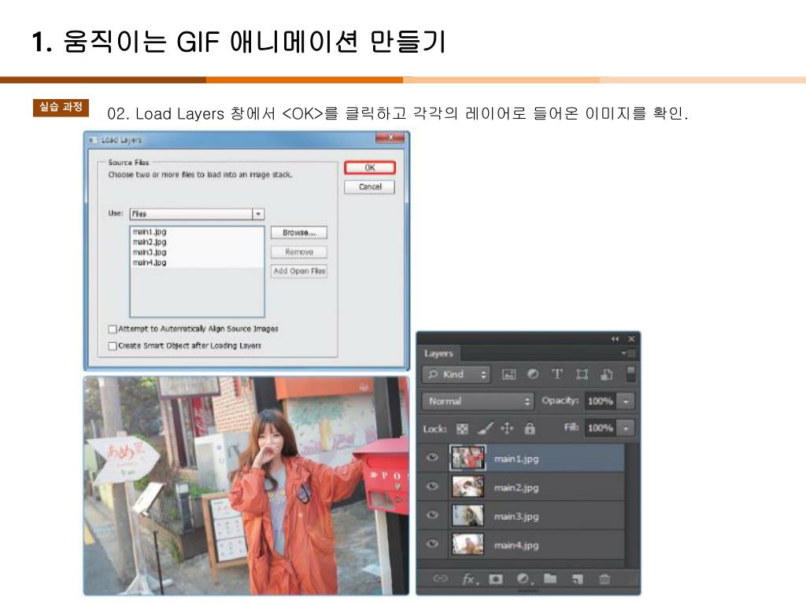
Task: Hide the main1.jpg layer
Action: 433,457
